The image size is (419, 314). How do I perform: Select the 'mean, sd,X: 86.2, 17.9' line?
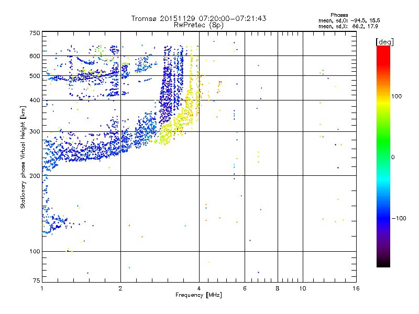[x=348, y=26]
